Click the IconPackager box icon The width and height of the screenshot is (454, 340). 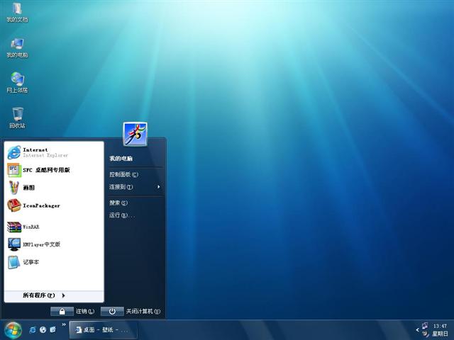point(14,205)
